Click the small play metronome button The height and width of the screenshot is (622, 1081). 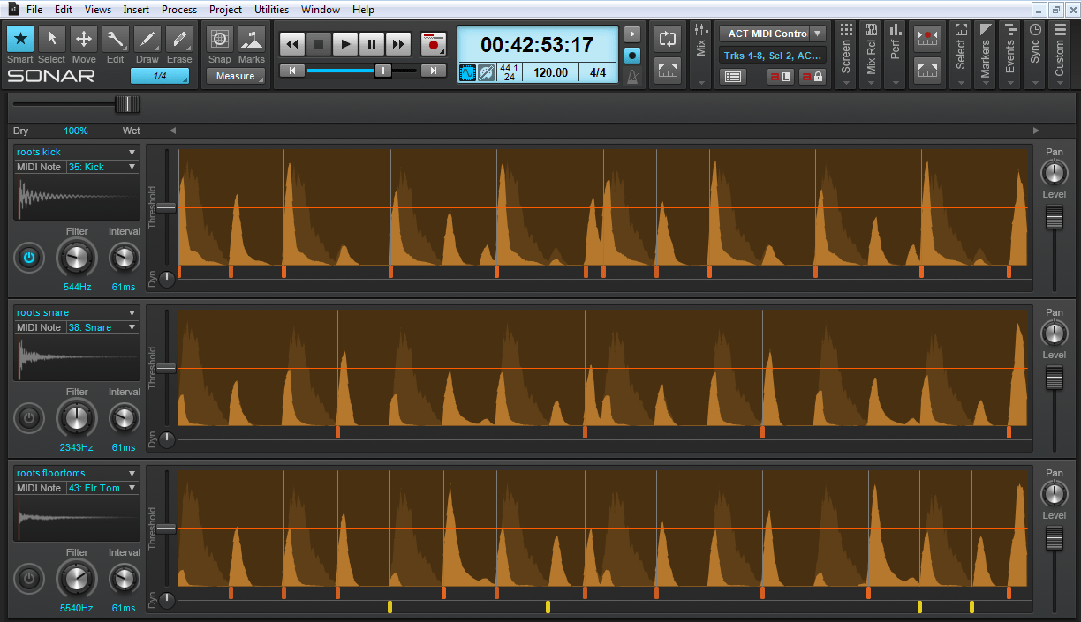click(632, 34)
